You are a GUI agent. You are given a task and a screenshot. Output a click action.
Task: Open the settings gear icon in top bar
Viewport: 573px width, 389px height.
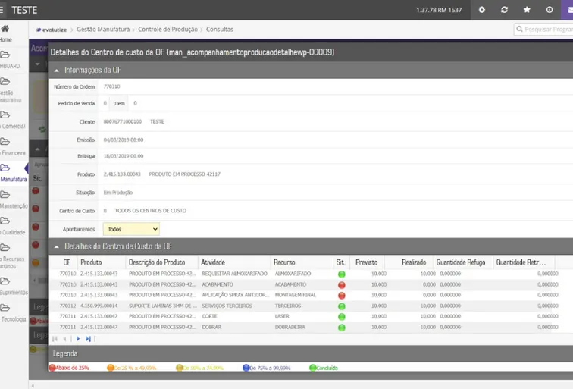tap(481, 10)
